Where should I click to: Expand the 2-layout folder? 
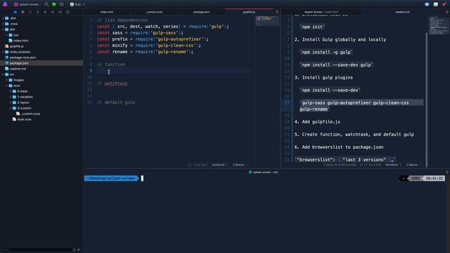tap(11, 103)
